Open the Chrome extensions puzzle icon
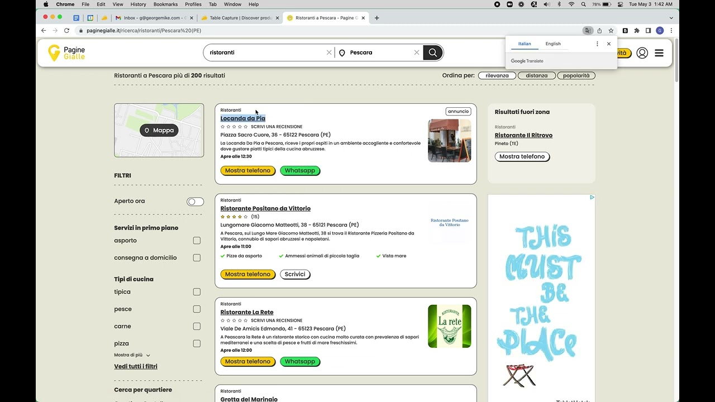This screenshot has width=715, height=402. click(637, 31)
